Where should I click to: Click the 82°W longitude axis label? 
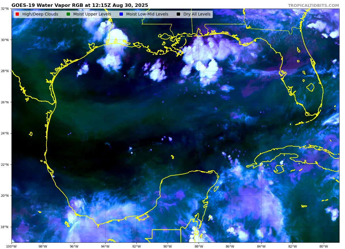pos(292,246)
